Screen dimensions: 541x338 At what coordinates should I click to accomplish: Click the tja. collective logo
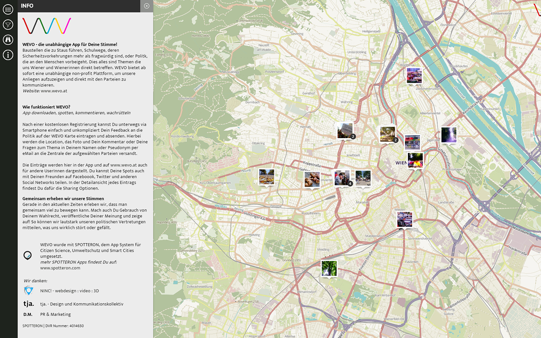28,304
